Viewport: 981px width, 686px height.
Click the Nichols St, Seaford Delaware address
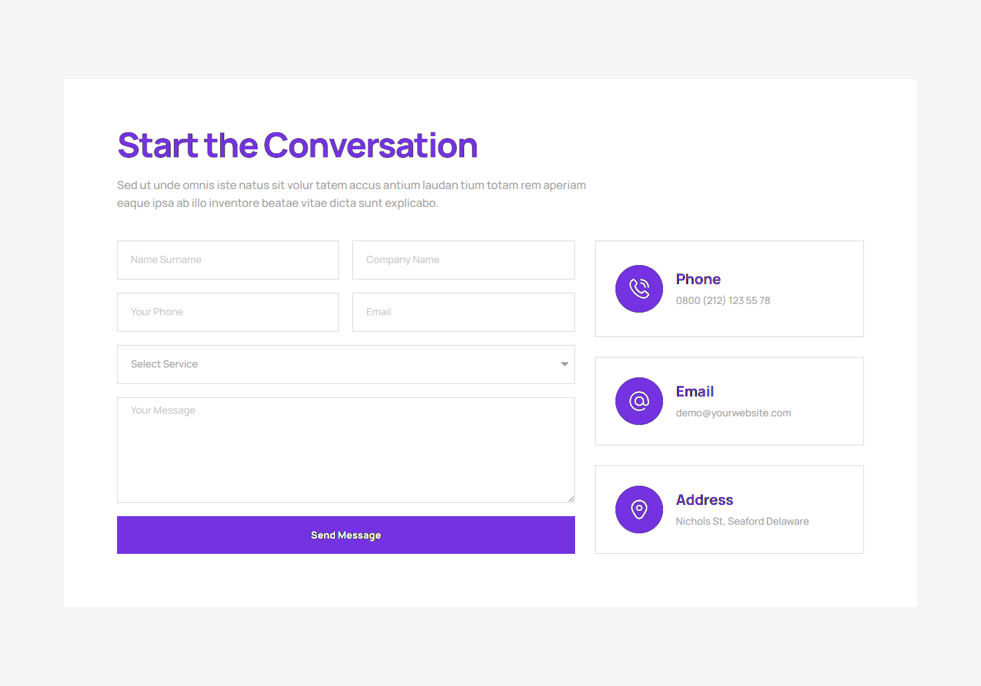tap(742, 521)
